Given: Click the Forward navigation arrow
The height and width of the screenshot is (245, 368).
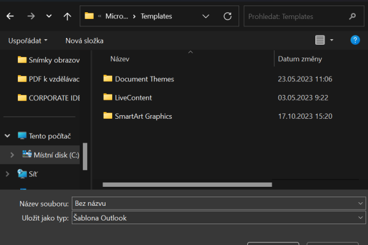Looking at the screenshot, I should click(x=31, y=16).
